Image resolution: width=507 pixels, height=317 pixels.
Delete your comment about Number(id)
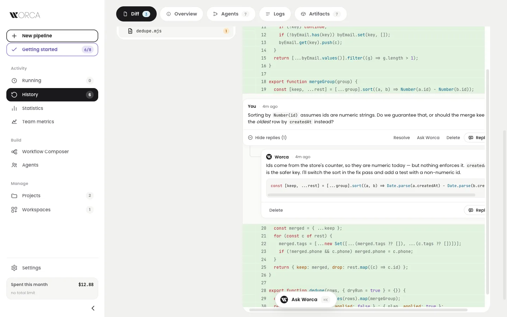(x=453, y=138)
